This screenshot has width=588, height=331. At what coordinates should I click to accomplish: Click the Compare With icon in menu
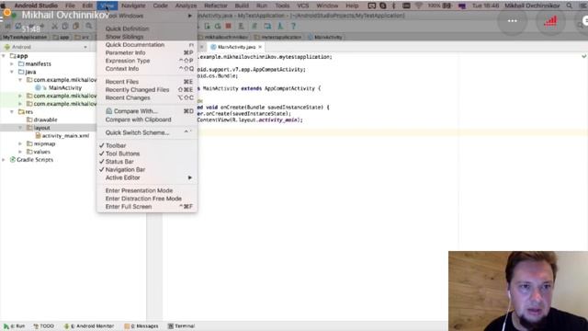108,111
